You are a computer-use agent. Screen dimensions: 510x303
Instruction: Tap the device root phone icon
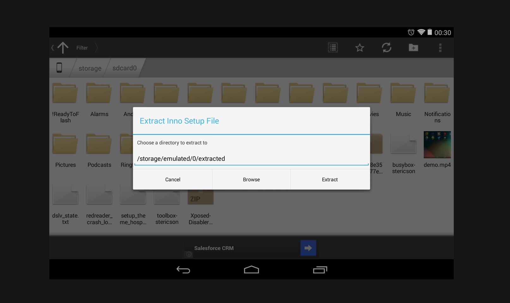[x=60, y=67]
